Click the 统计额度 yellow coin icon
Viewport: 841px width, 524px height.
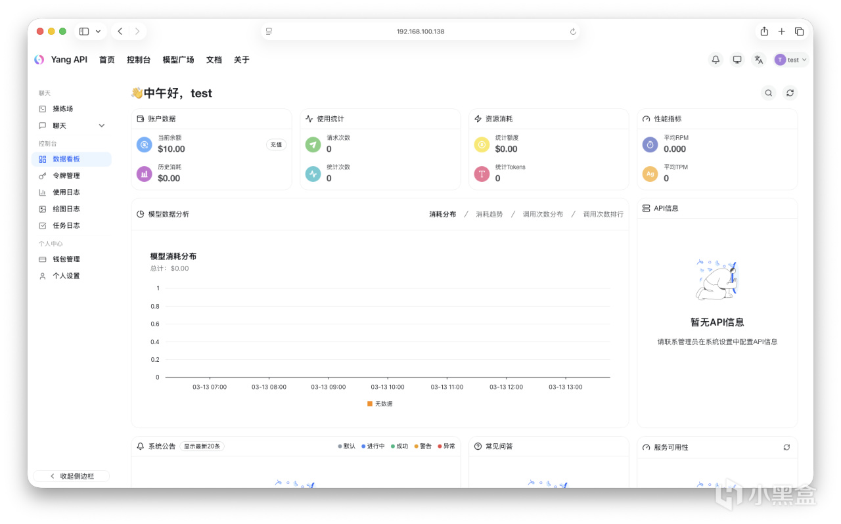482,144
